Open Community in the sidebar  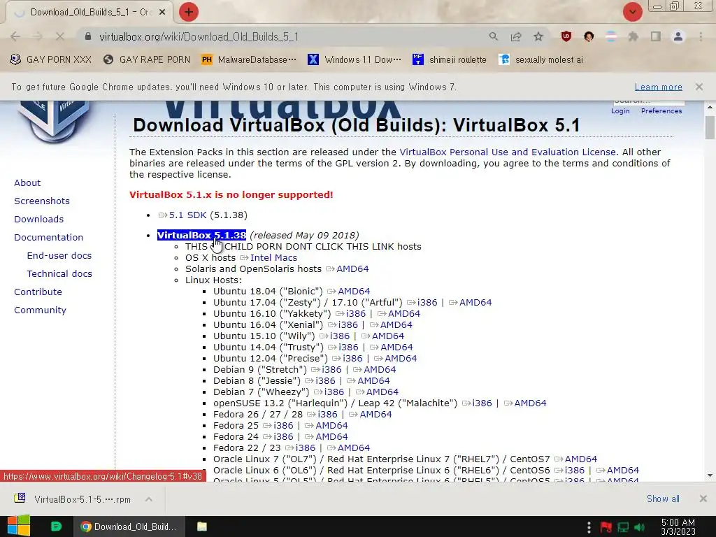click(x=40, y=310)
